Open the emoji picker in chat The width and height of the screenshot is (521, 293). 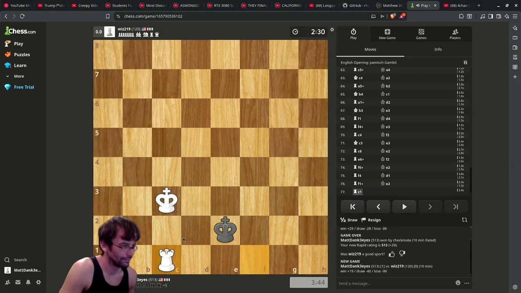[458, 283]
